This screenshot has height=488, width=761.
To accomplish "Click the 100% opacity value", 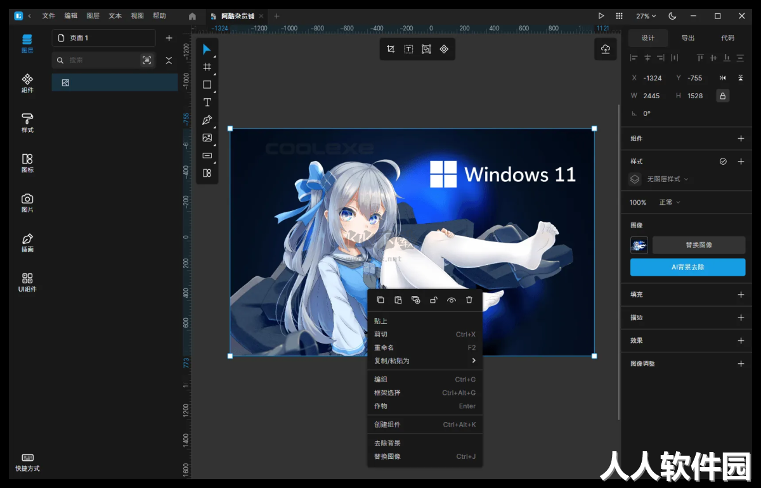I will (x=638, y=202).
